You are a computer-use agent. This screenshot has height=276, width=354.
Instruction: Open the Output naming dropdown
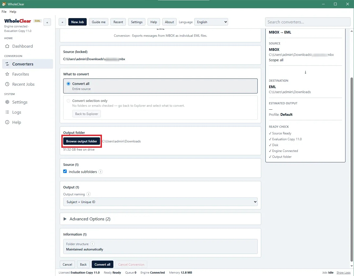click(x=160, y=202)
